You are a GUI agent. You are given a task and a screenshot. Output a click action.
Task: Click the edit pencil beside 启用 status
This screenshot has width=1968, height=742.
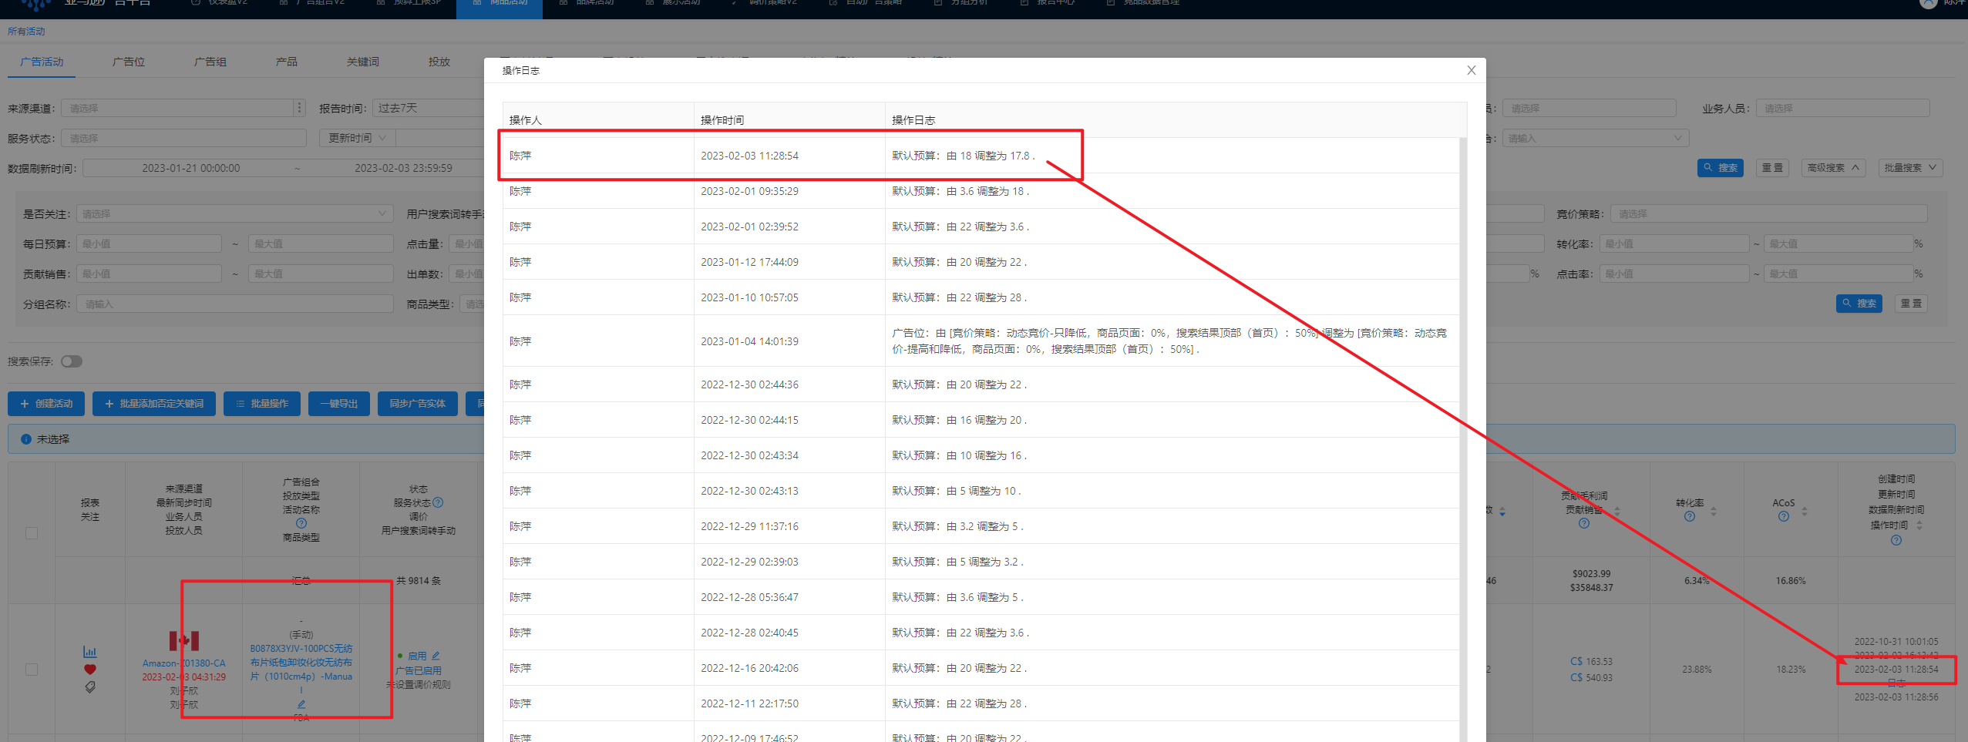(436, 656)
